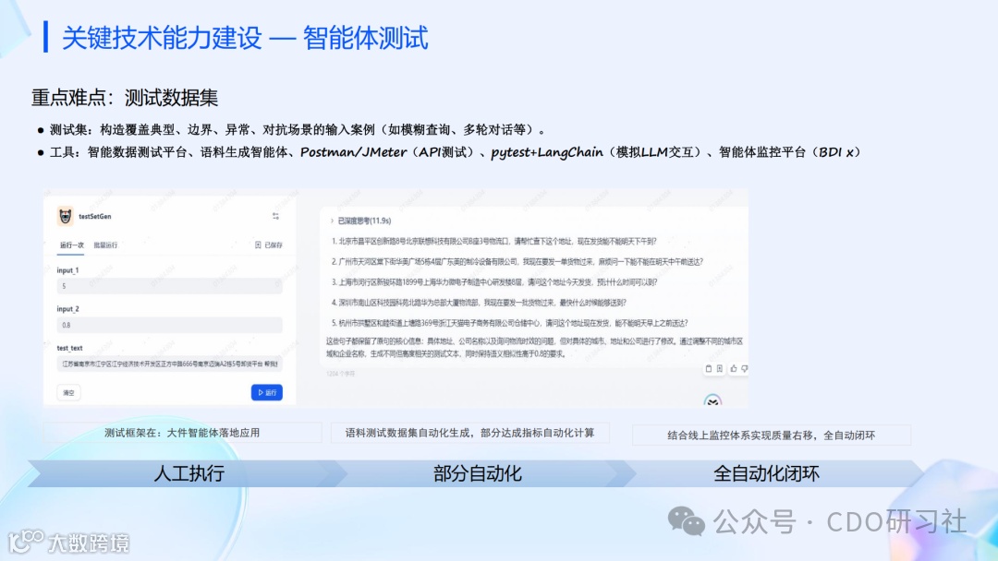Click the 已保存 saved status icon
The image size is (998, 561).
point(258,245)
